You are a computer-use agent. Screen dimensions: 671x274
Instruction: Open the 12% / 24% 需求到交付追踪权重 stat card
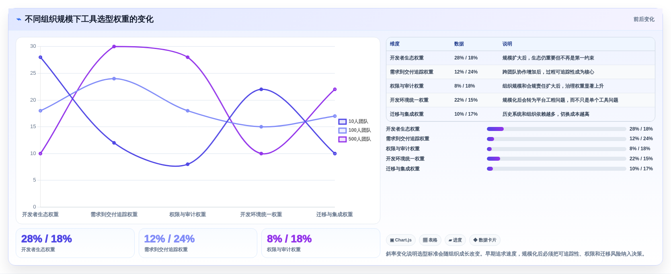pos(198,243)
